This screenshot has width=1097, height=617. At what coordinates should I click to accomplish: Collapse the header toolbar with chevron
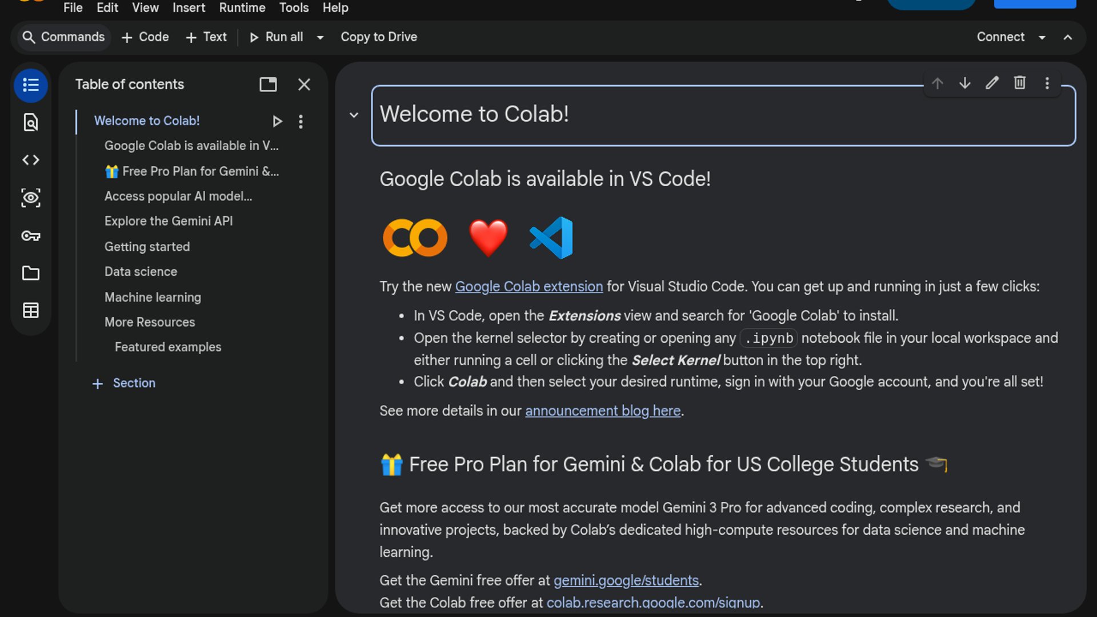[1067, 37]
